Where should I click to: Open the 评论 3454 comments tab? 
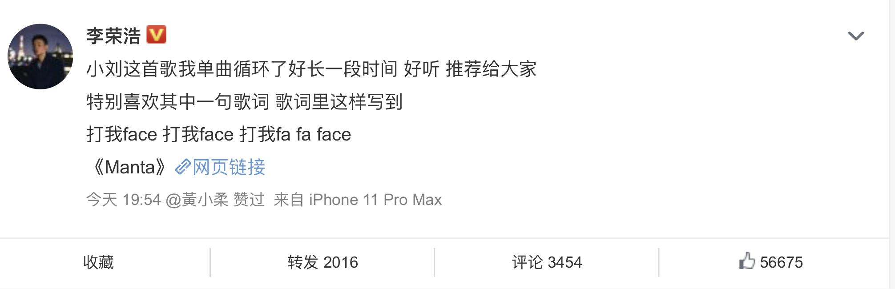click(x=547, y=262)
